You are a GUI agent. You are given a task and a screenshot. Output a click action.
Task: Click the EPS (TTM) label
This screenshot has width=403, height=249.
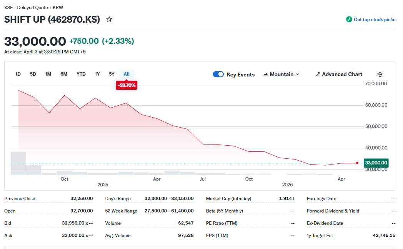[x=217, y=236]
